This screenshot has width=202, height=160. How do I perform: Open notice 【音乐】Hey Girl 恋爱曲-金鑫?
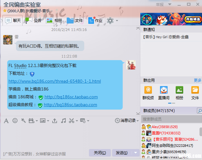[166, 37]
